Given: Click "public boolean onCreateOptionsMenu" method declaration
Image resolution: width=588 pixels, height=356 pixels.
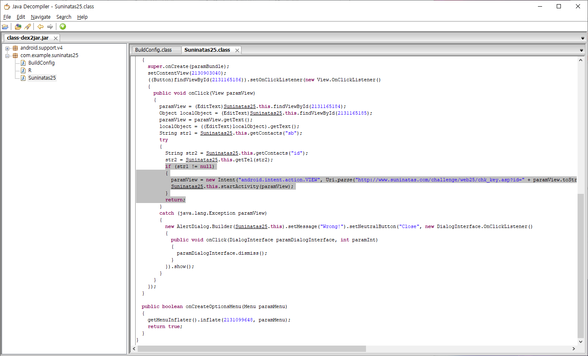Looking at the screenshot, I should click(x=214, y=307).
